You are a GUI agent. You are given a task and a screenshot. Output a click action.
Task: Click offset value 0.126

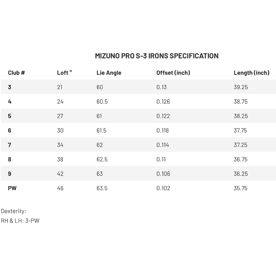coord(163,102)
